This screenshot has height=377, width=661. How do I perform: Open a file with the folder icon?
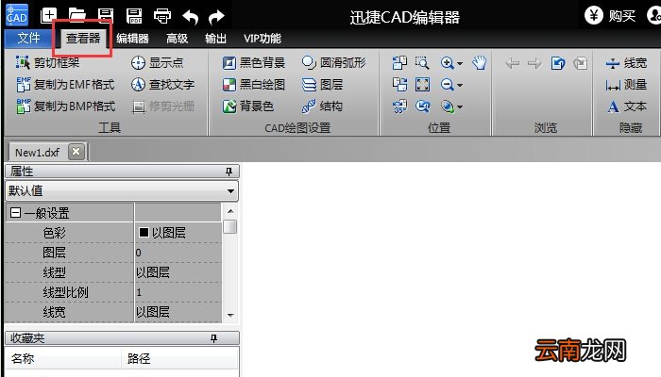pos(77,16)
